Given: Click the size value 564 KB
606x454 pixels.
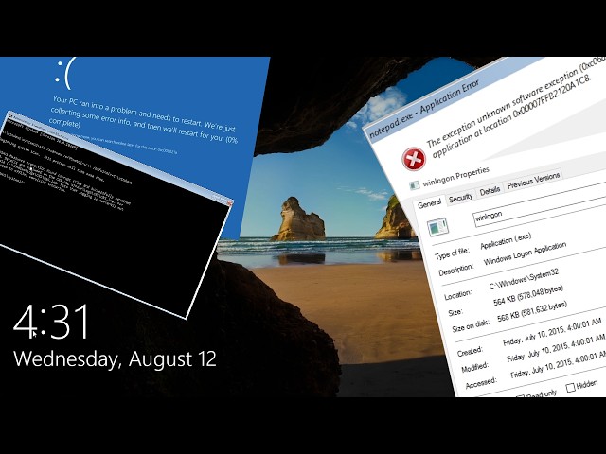Looking at the screenshot, I should (528, 296).
